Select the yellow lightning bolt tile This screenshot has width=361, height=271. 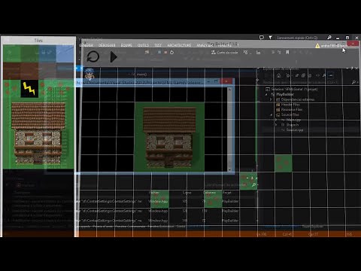pyautogui.click(x=29, y=89)
